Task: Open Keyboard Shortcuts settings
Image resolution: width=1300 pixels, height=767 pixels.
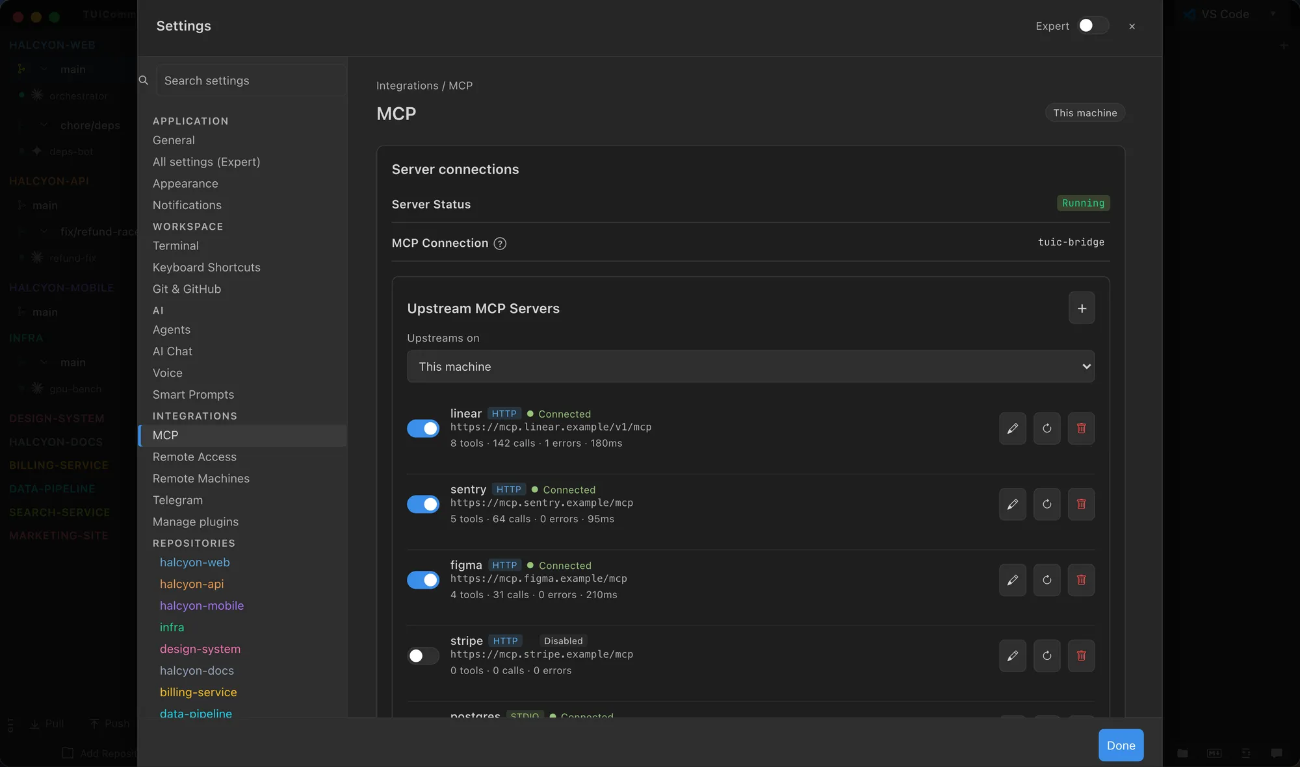Action: click(x=242, y=268)
